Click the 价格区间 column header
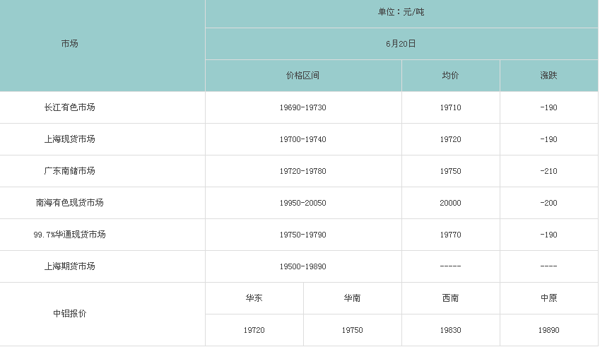 point(302,76)
